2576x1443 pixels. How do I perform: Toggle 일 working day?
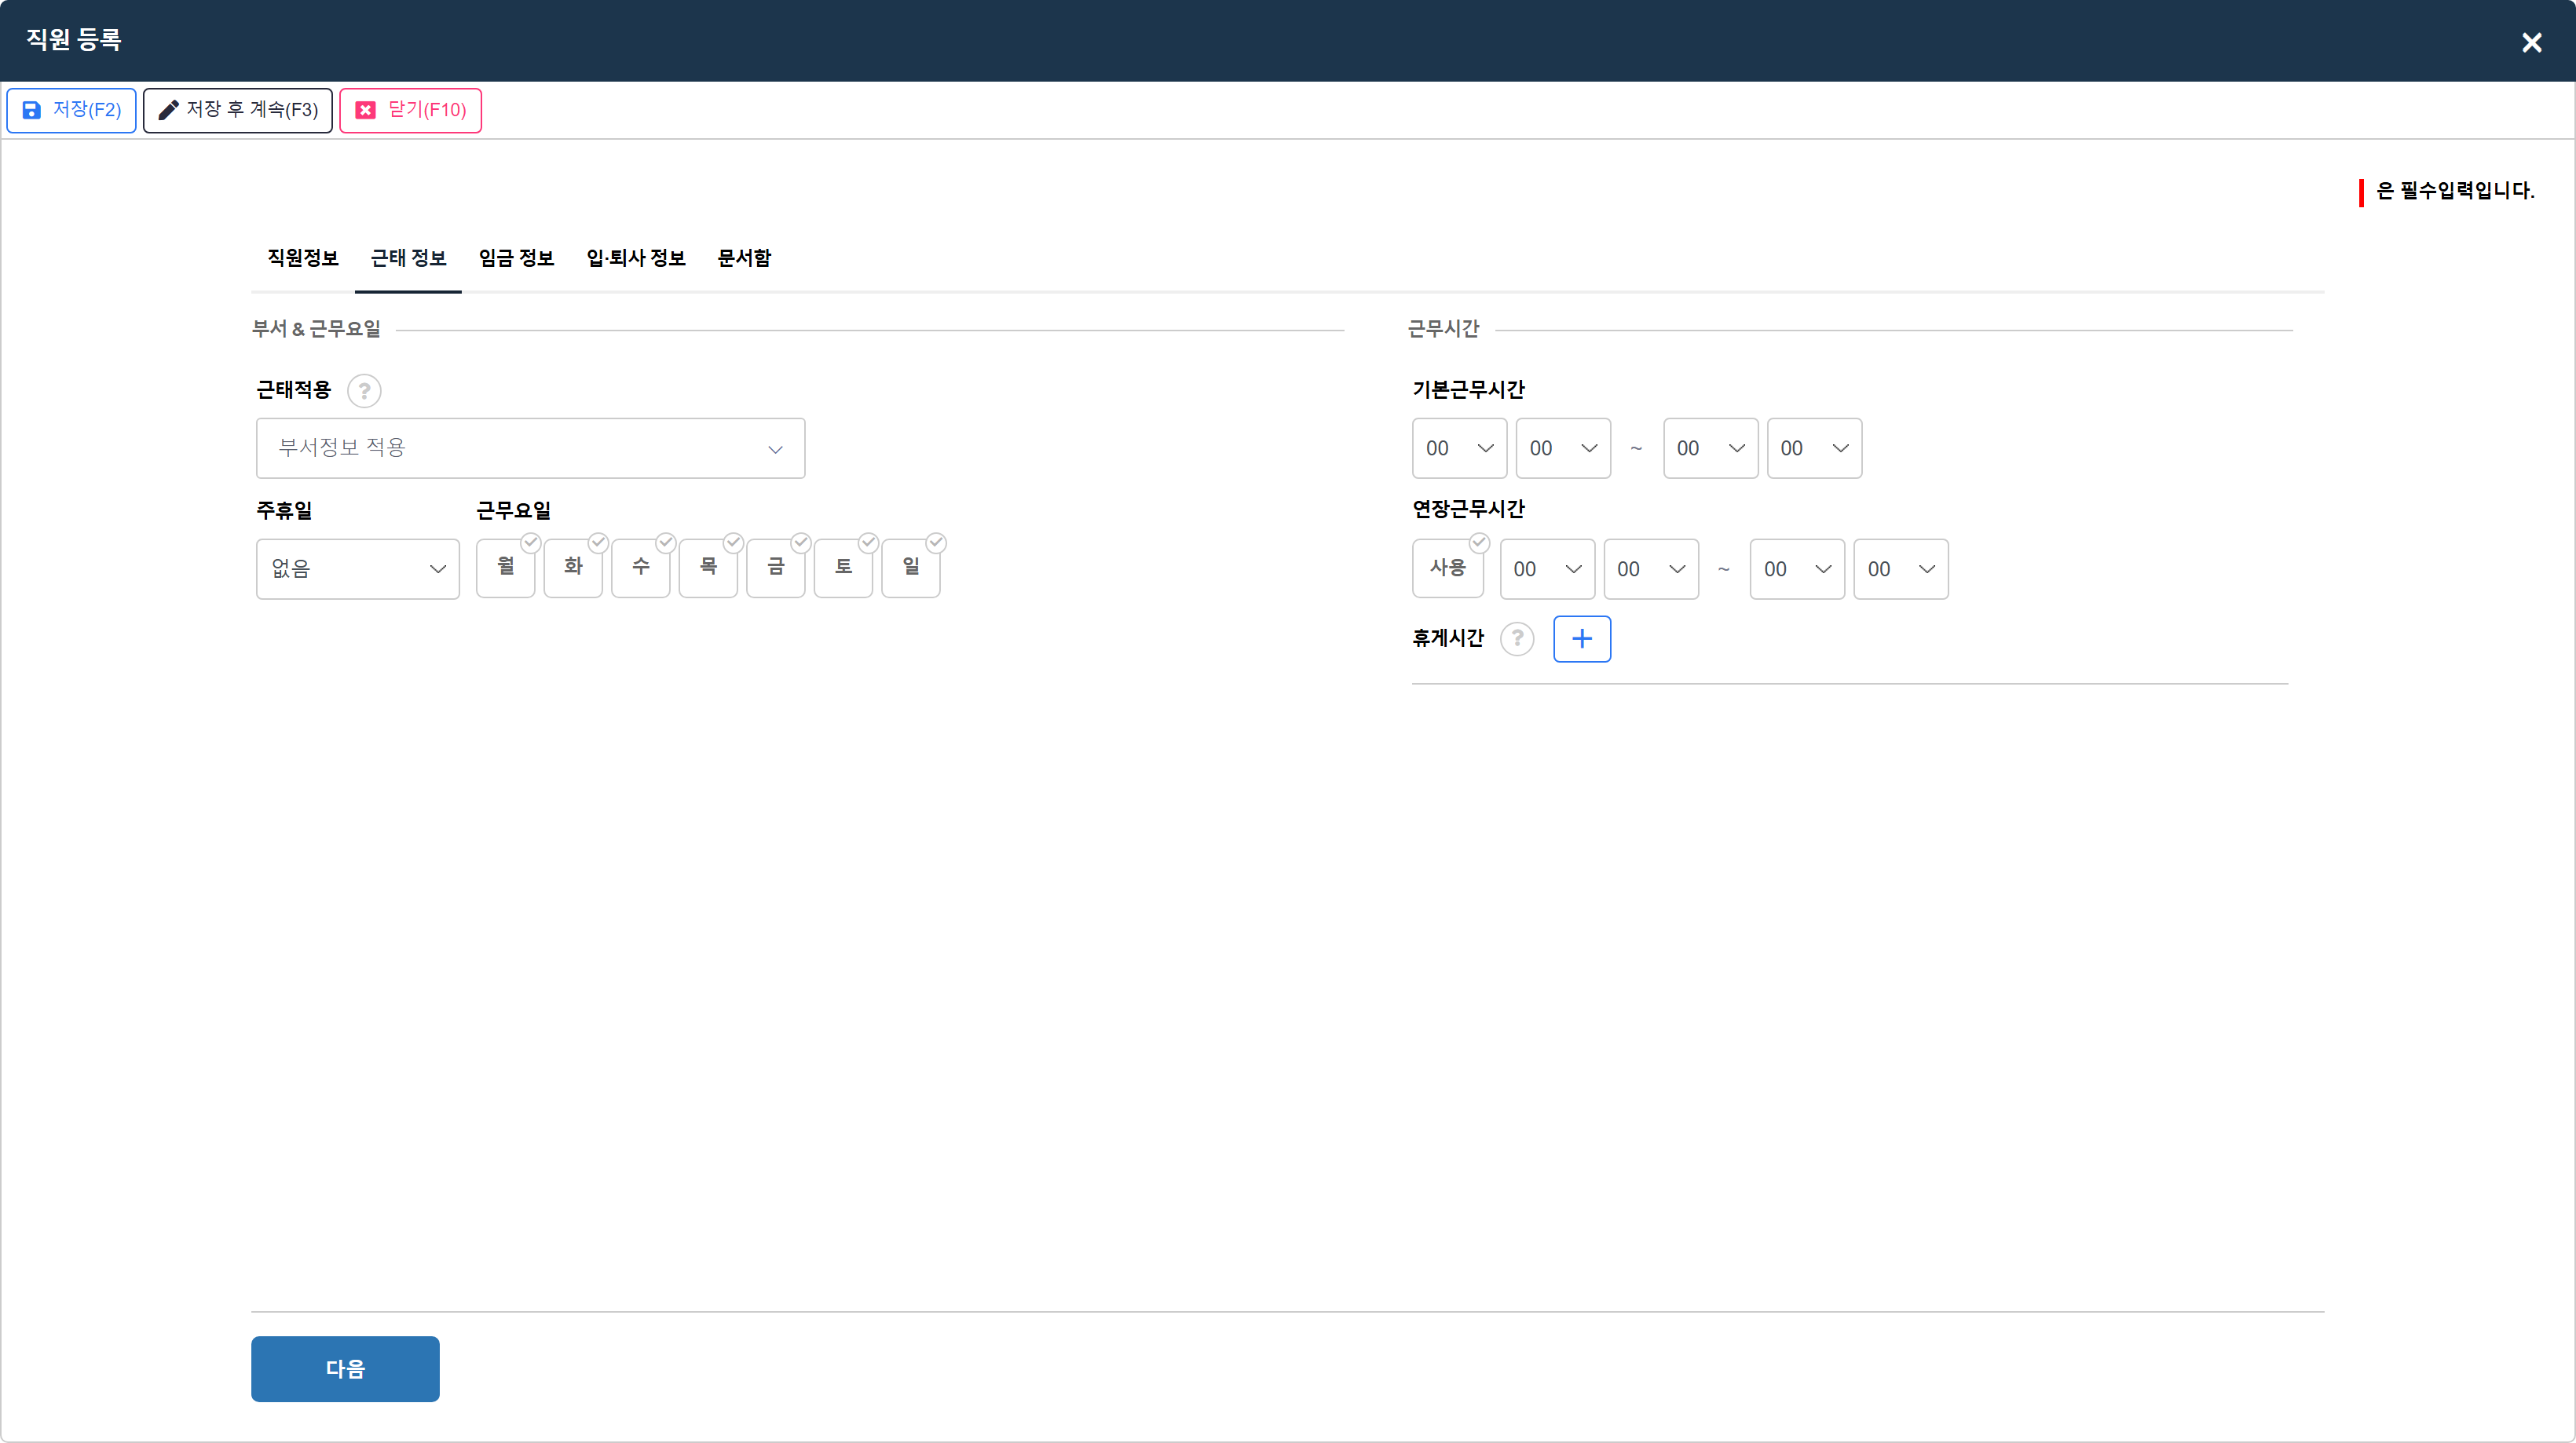point(911,568)
